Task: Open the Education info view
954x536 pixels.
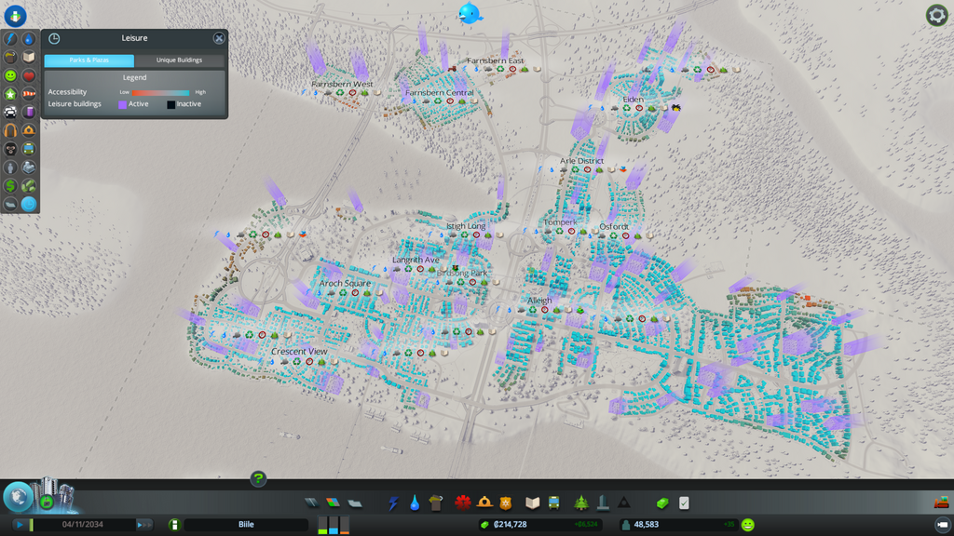Action: [29, 57]
